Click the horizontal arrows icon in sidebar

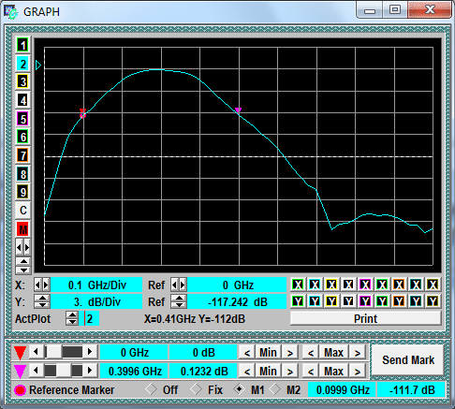tap(22, 248)
